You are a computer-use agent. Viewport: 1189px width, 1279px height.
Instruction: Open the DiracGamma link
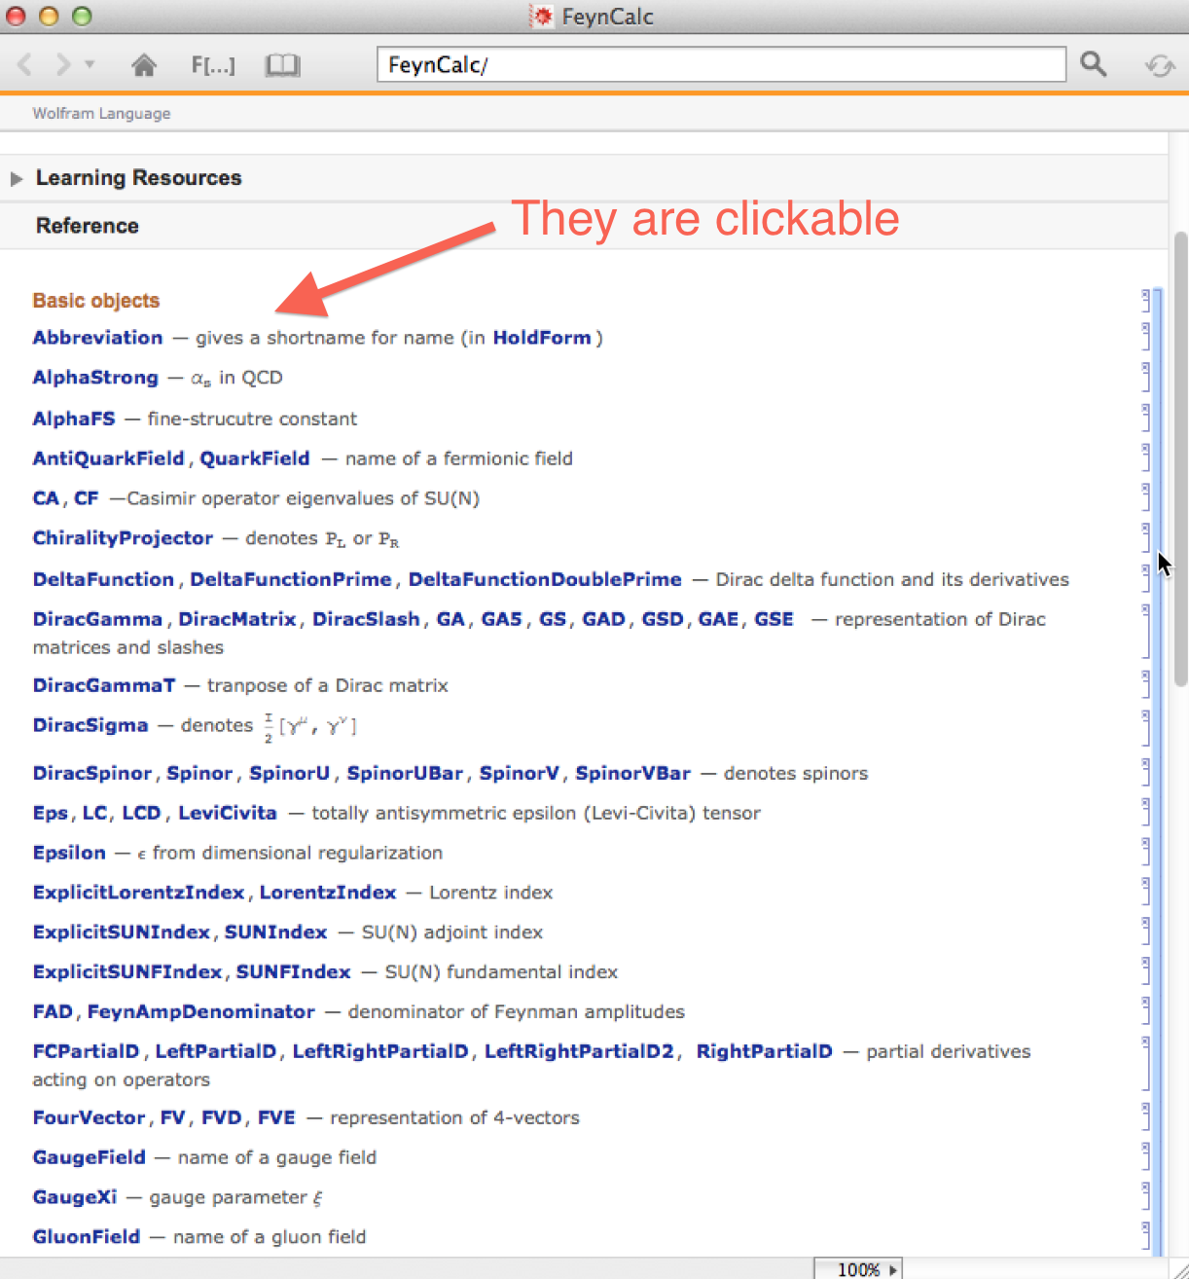[x=97, y=619]
